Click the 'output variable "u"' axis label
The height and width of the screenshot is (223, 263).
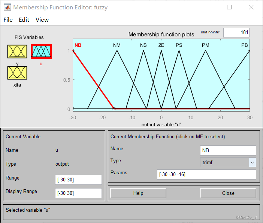[161, 125]
